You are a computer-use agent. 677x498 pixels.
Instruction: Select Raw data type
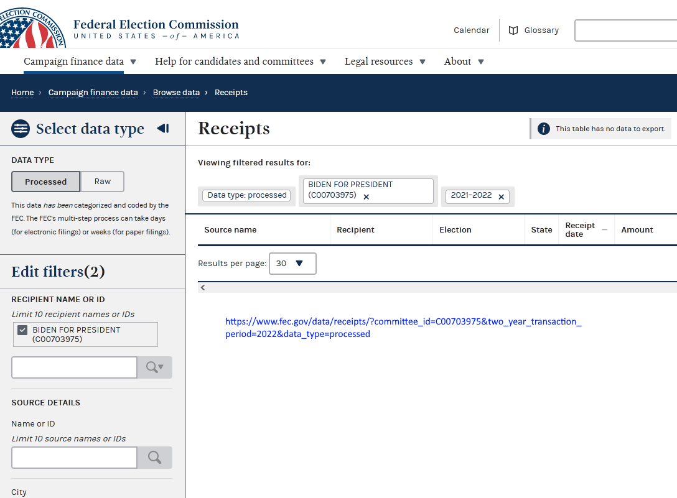pyautogui.click(x=102, y=182)
